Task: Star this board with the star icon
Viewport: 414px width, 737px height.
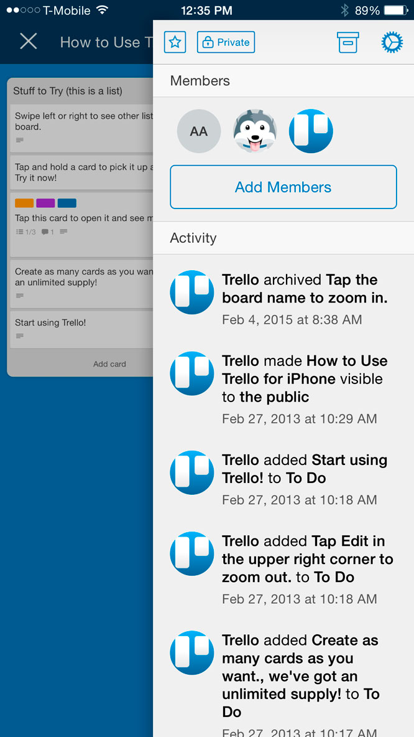Action: click(175, 42)
